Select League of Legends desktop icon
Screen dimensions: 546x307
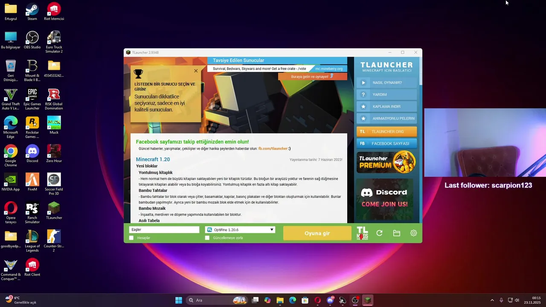point(32,241)
